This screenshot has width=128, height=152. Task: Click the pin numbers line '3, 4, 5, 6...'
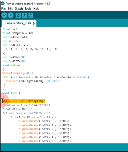pos(31,49)
